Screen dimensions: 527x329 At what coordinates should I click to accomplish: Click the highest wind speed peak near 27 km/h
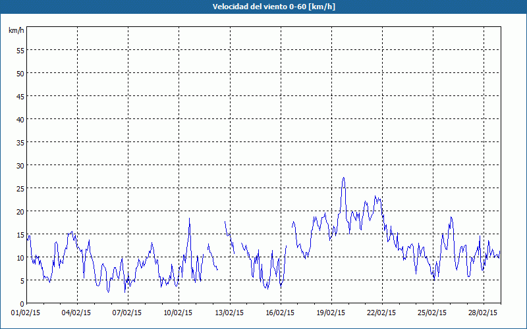[x=343, y=178]
